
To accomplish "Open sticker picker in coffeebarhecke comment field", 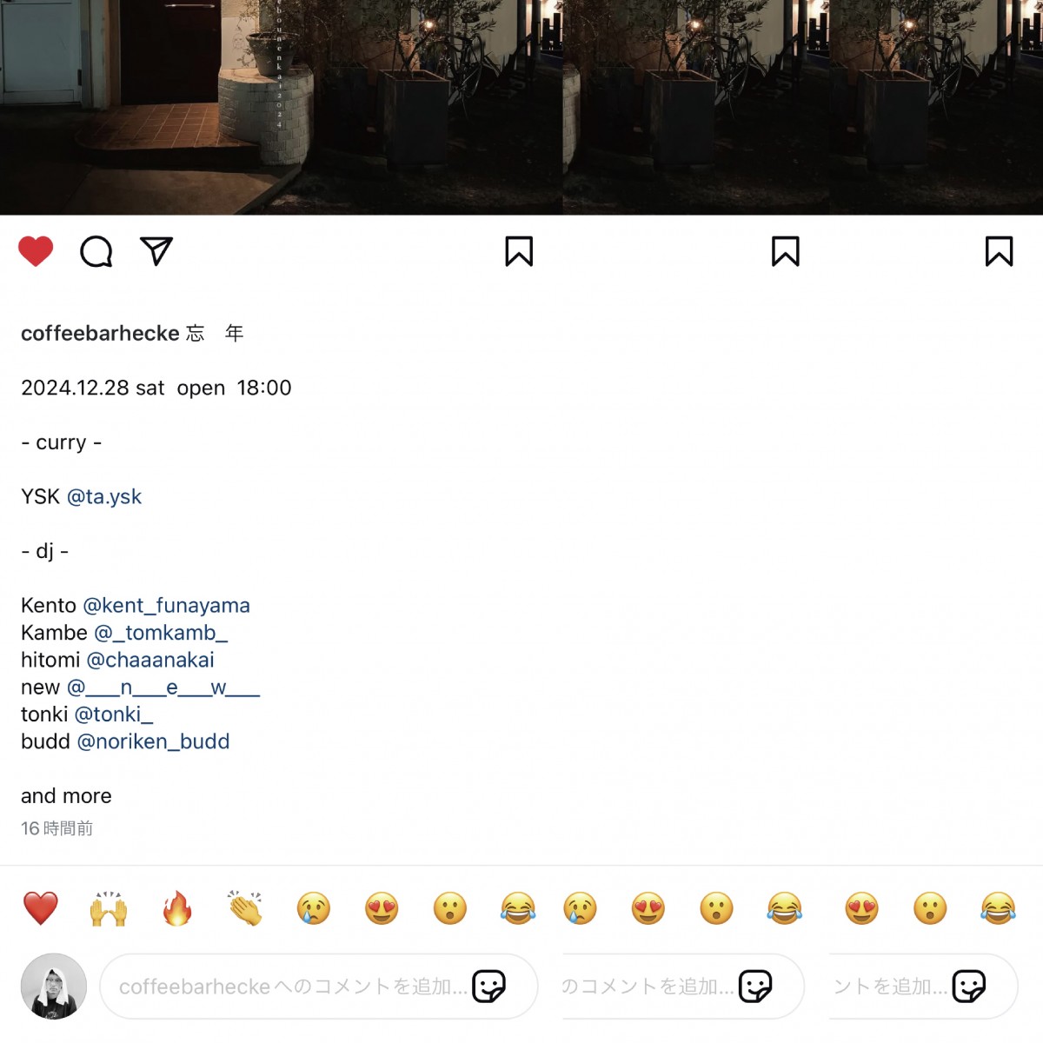I will 489,987.
